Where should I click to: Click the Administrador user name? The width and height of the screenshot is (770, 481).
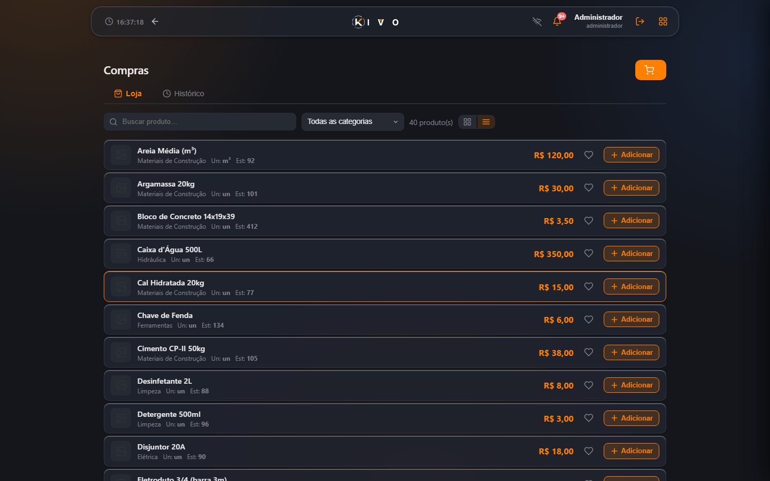click(598, 17)
